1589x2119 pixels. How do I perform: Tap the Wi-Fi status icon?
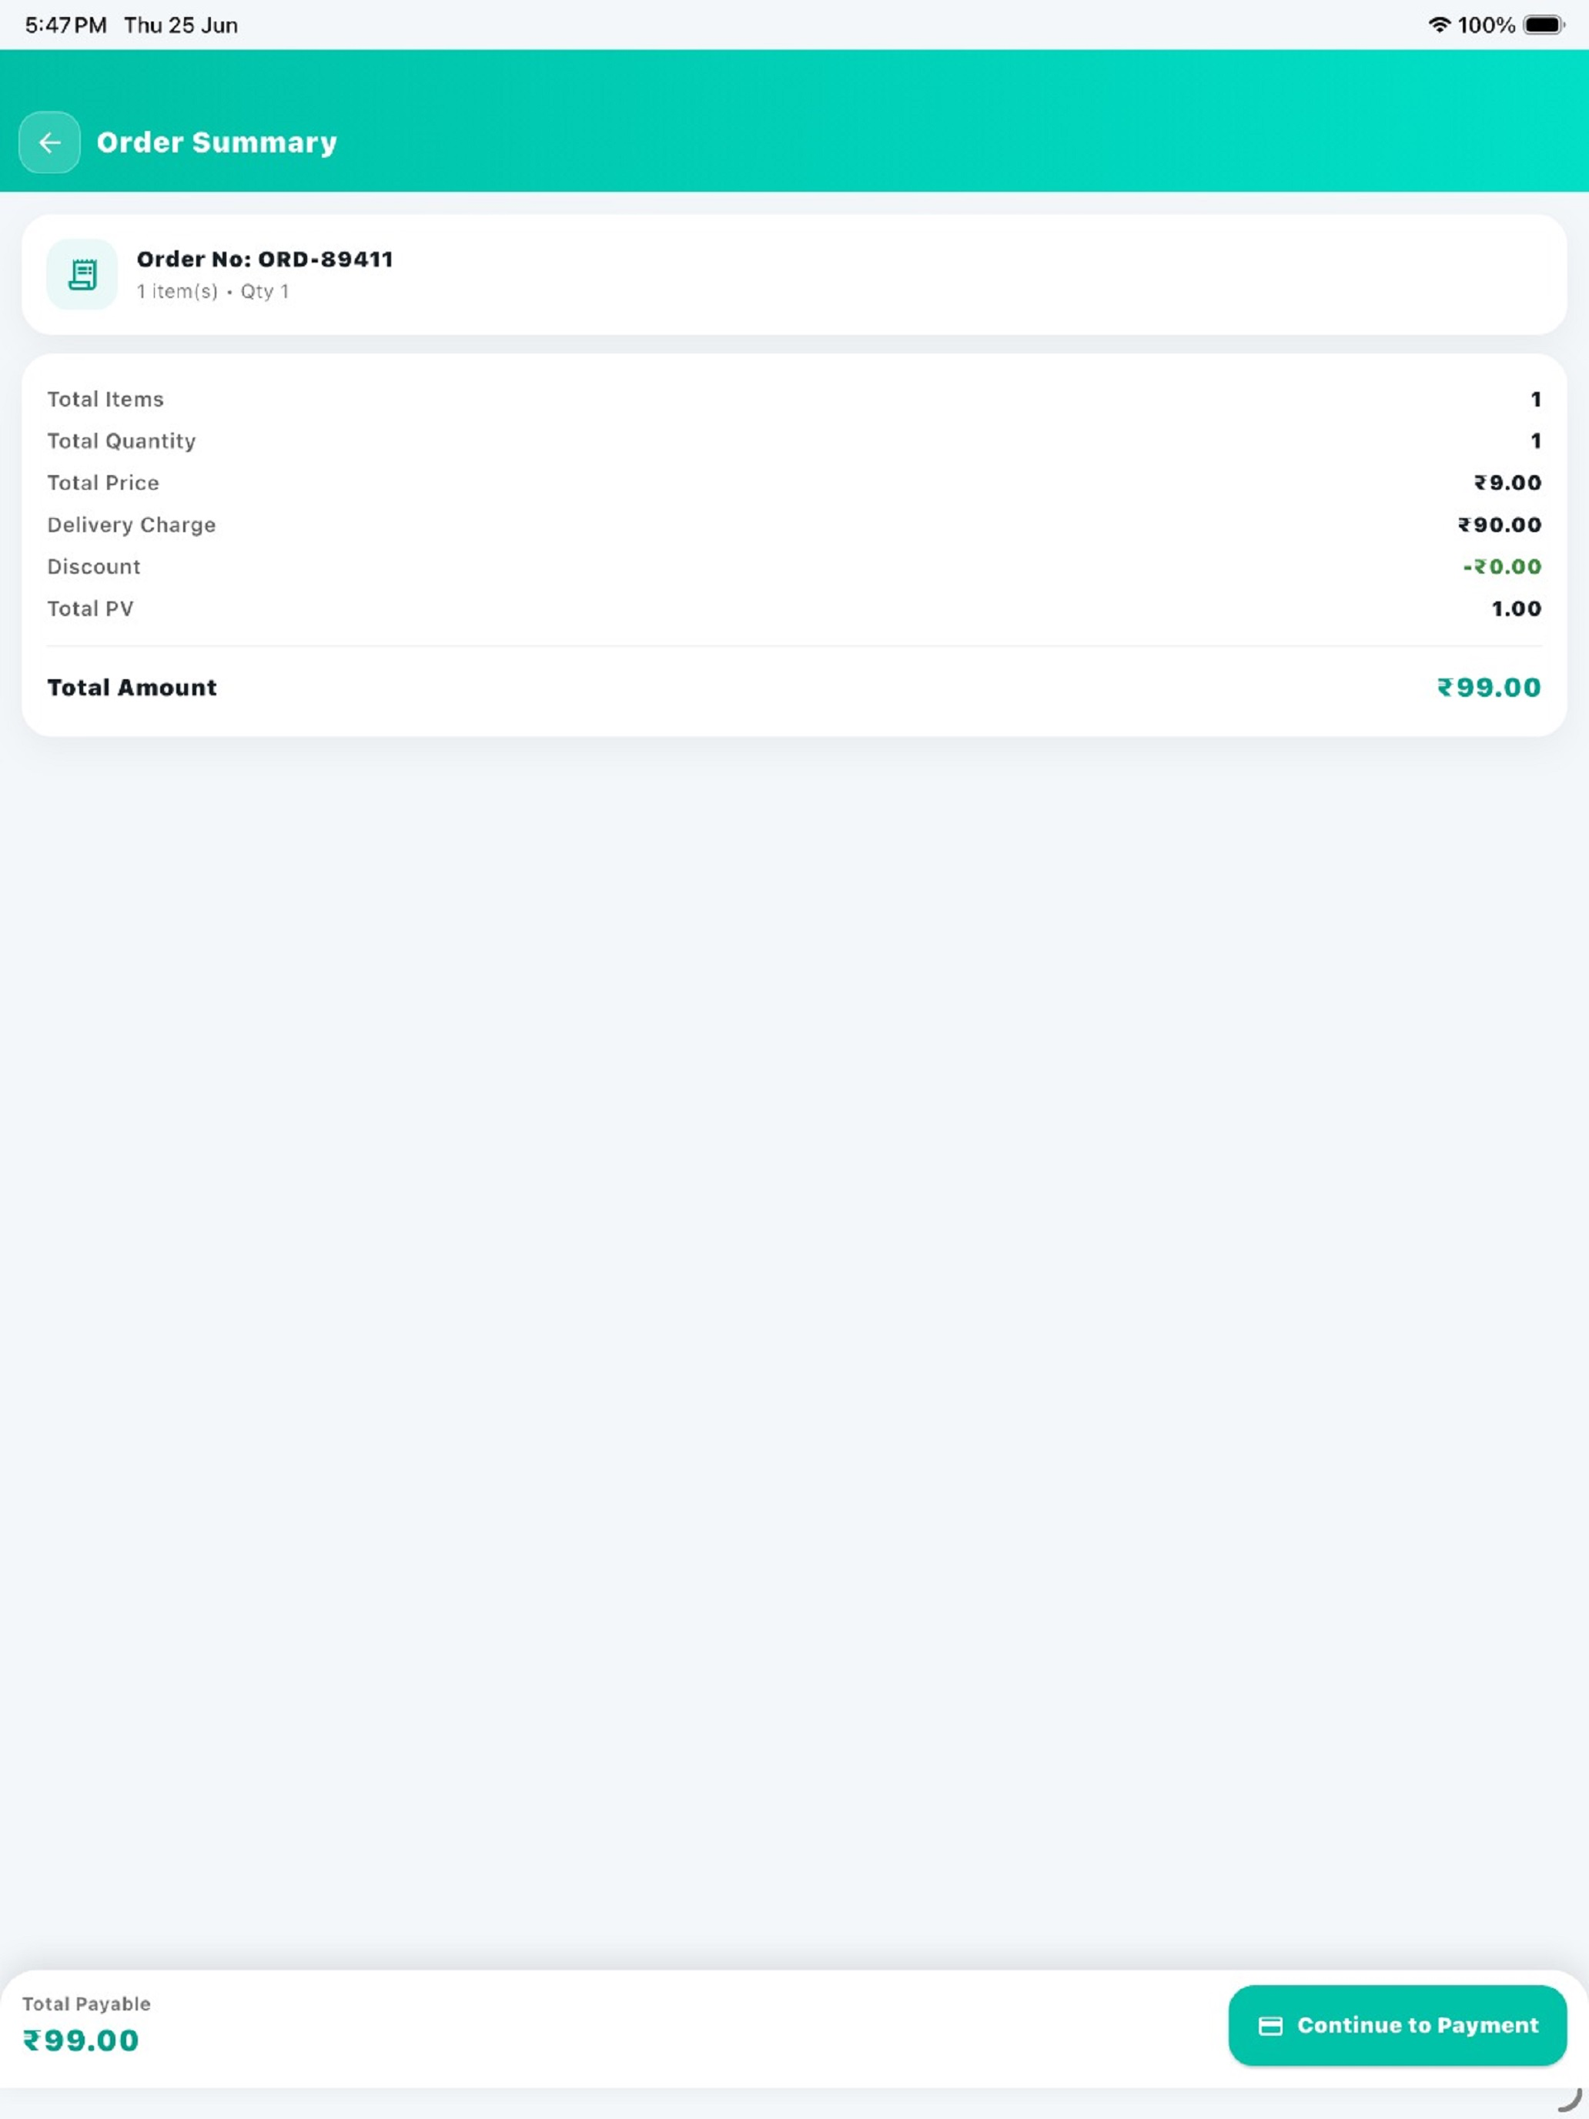(1439, 25)
